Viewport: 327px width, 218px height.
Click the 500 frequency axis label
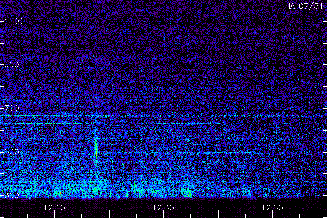tap(12, 152)
